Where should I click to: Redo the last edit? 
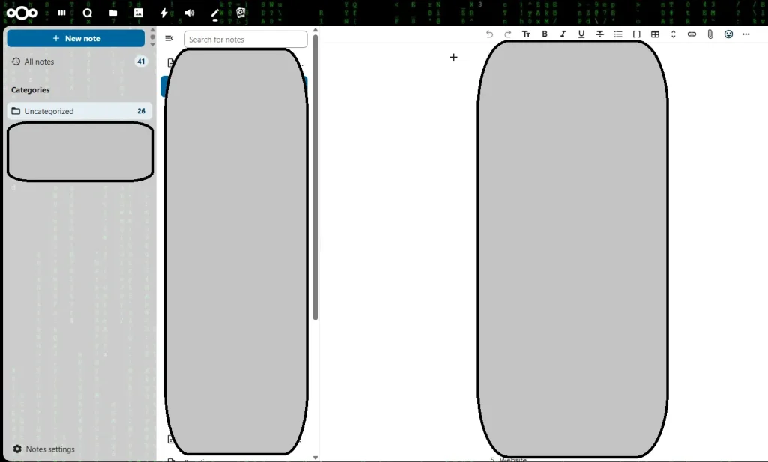click(508, 34)
